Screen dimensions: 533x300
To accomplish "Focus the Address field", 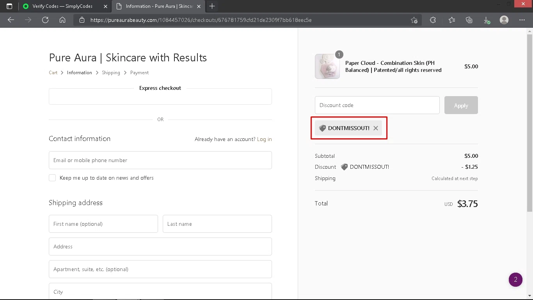I will click(x=160, y=246).
